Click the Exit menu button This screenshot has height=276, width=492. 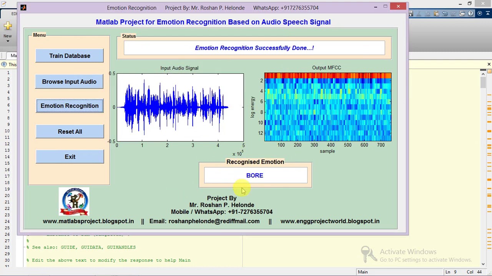point(70,157)
